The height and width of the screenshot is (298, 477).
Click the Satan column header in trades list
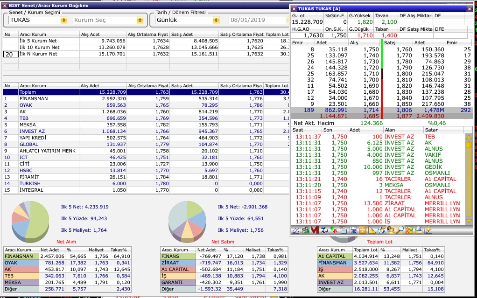point(443,130)
